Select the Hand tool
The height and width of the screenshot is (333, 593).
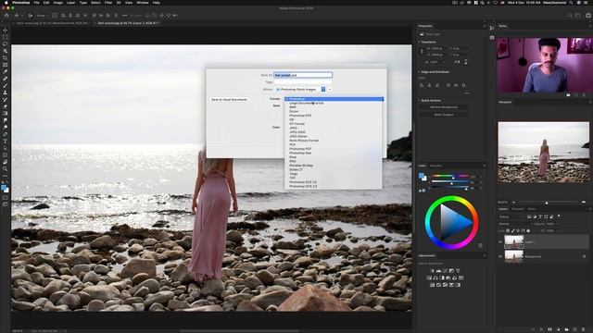5,162
